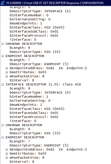Select bInterfaceProtocol: 0x01 line
This screenshot has height=164, width=111.
tap(34, 36)
